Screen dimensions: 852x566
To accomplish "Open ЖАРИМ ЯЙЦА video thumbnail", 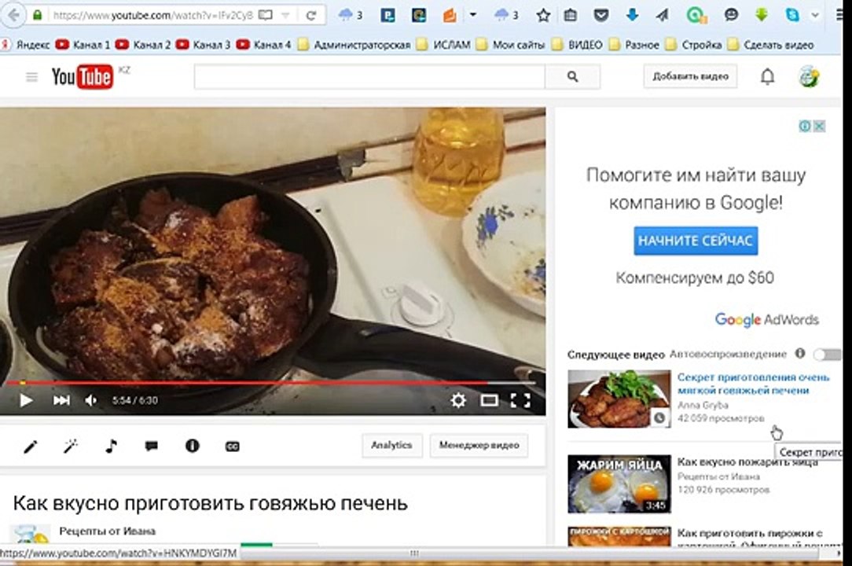I will (619, 484).
